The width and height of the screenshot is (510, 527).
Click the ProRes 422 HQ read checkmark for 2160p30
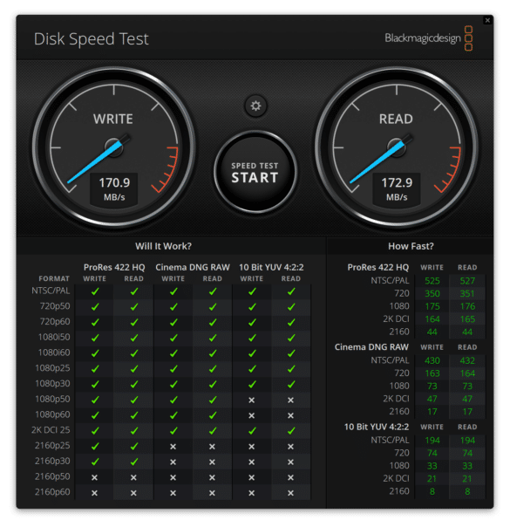coord(134,462)
